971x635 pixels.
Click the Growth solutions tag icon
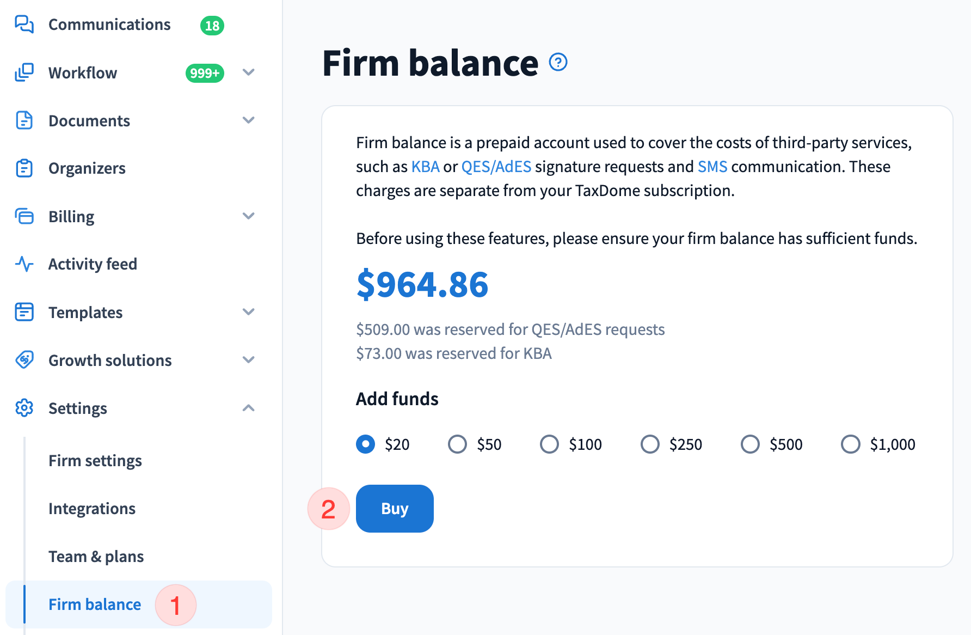pyautogui.click(x=24, y=360)
